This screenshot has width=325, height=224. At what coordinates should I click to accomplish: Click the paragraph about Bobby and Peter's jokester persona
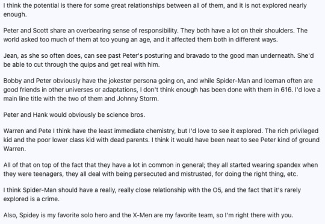(162, 90)
